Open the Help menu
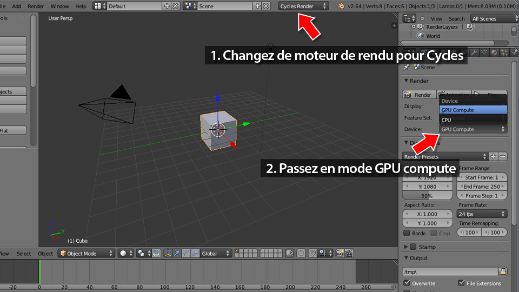The image size is (519, 292). point(81,6)
